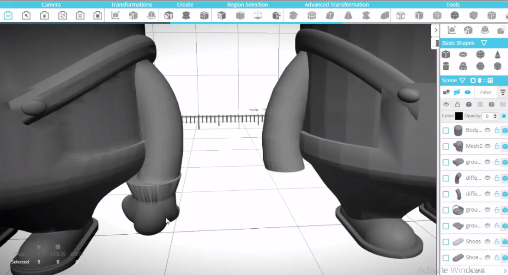Open the Tools toolbar tab
Screen dimensions: 508x275
click(x=453, y=4)
